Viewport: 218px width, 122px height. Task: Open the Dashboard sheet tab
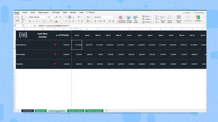(x=41, y=111)
